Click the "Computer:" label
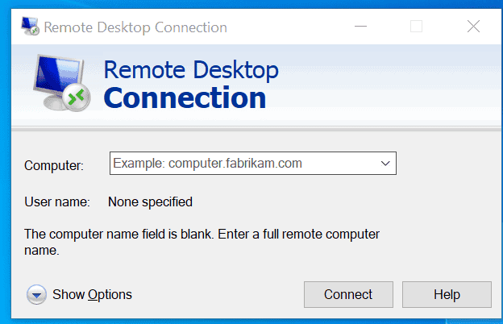 (54, 165)
